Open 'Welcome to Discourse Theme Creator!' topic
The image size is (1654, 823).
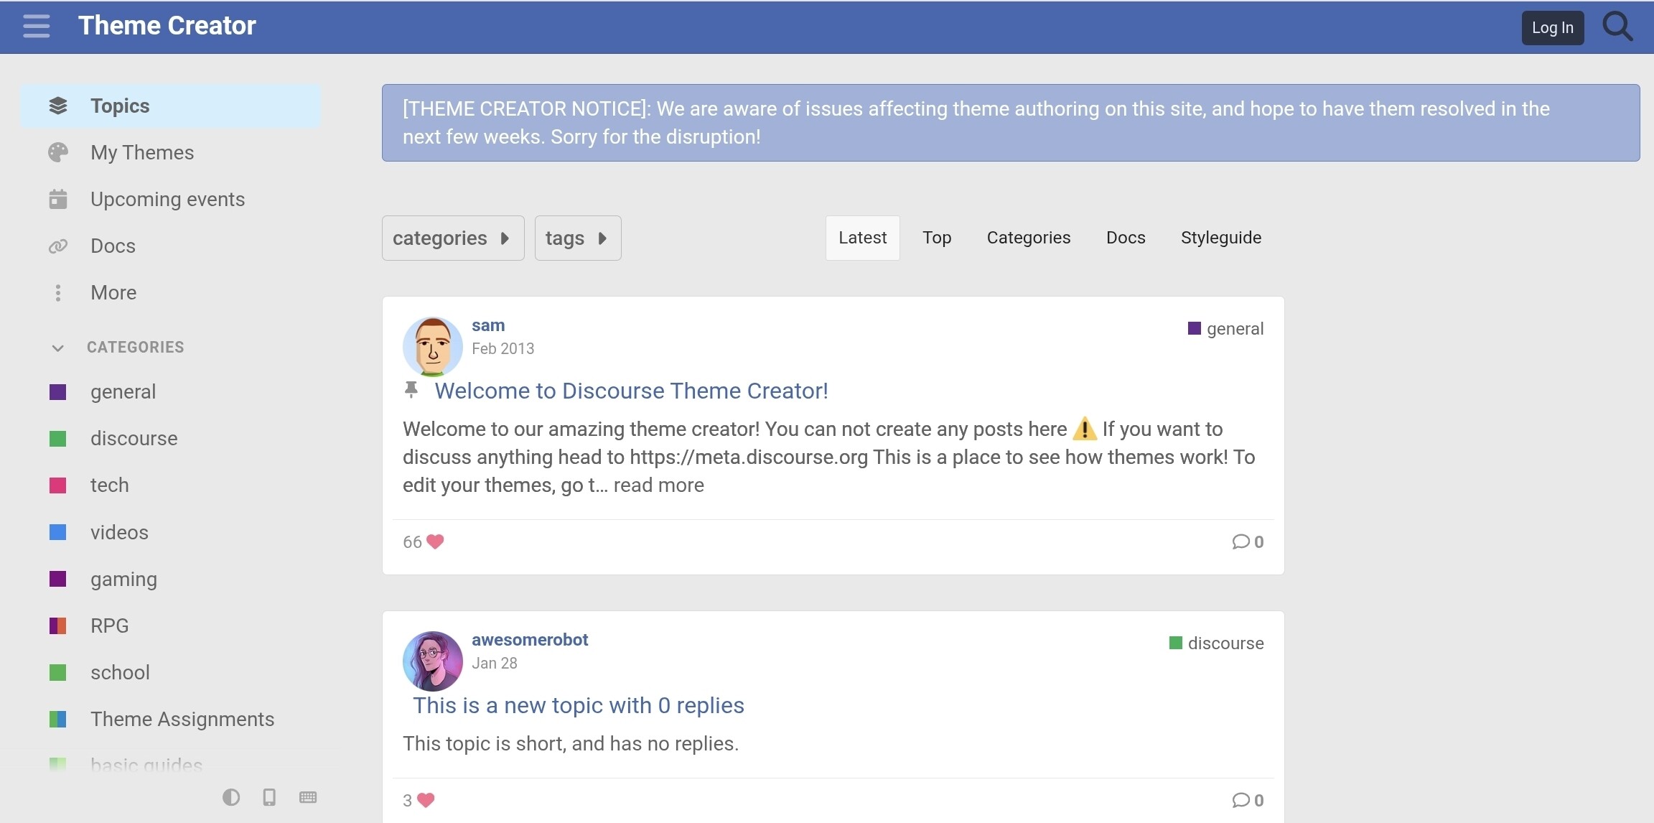click(x=631, y=391)
